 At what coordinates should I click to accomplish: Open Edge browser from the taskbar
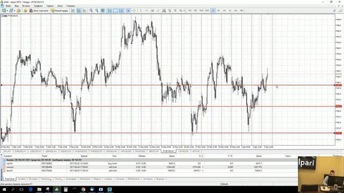[x=31, y=189]
